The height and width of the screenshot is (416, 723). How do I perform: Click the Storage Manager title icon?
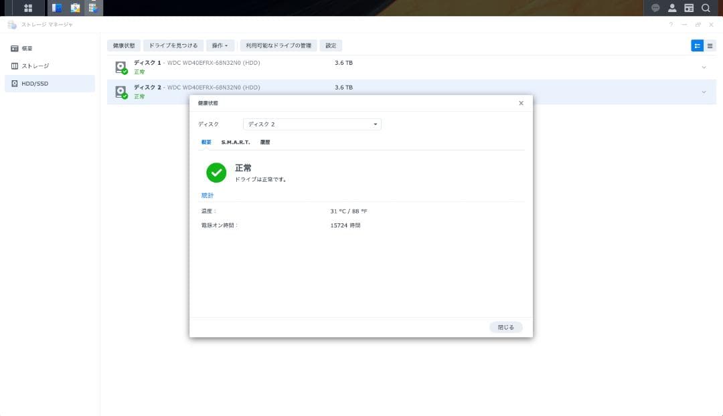pos(12,25)
